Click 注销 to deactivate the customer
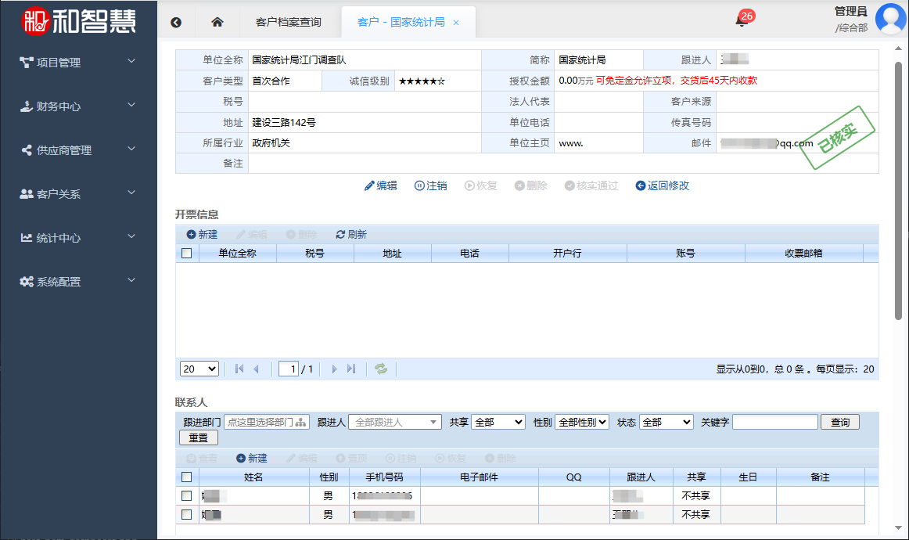 coord(431,185)
